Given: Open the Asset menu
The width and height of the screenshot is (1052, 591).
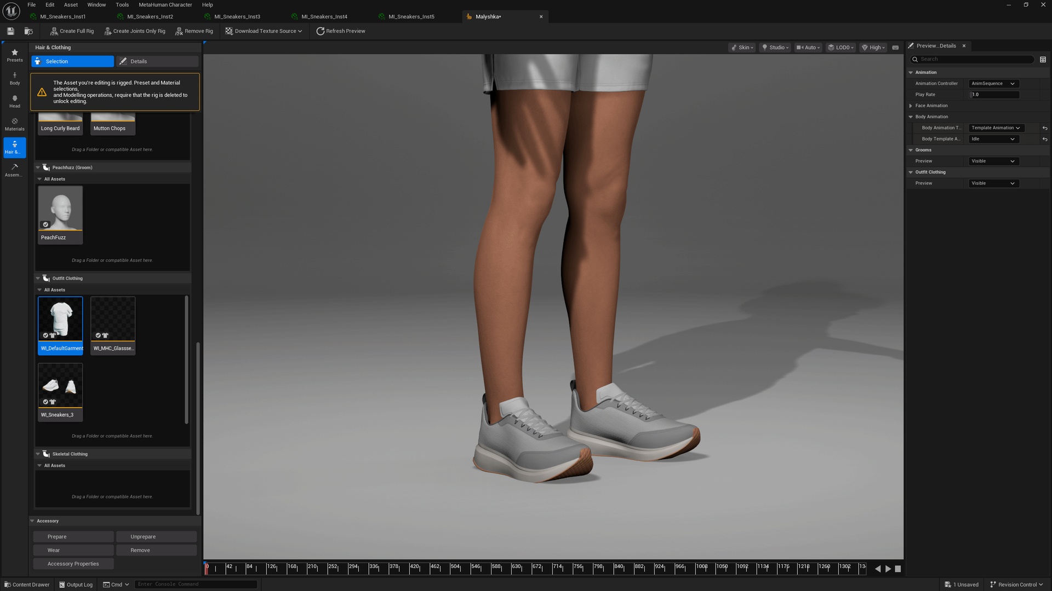Looking at the screenshot, I should click(x=71, y=4).
